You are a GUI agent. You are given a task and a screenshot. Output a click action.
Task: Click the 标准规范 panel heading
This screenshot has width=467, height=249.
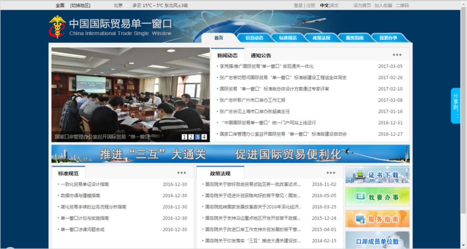point(68,173)
